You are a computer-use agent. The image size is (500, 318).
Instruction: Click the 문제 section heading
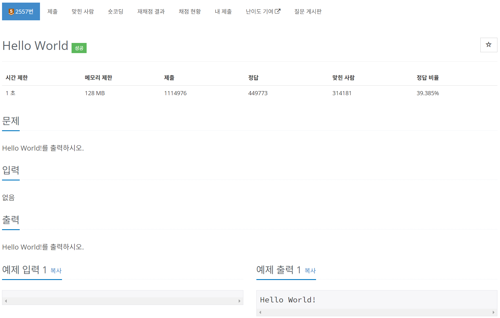coord(11,121)
